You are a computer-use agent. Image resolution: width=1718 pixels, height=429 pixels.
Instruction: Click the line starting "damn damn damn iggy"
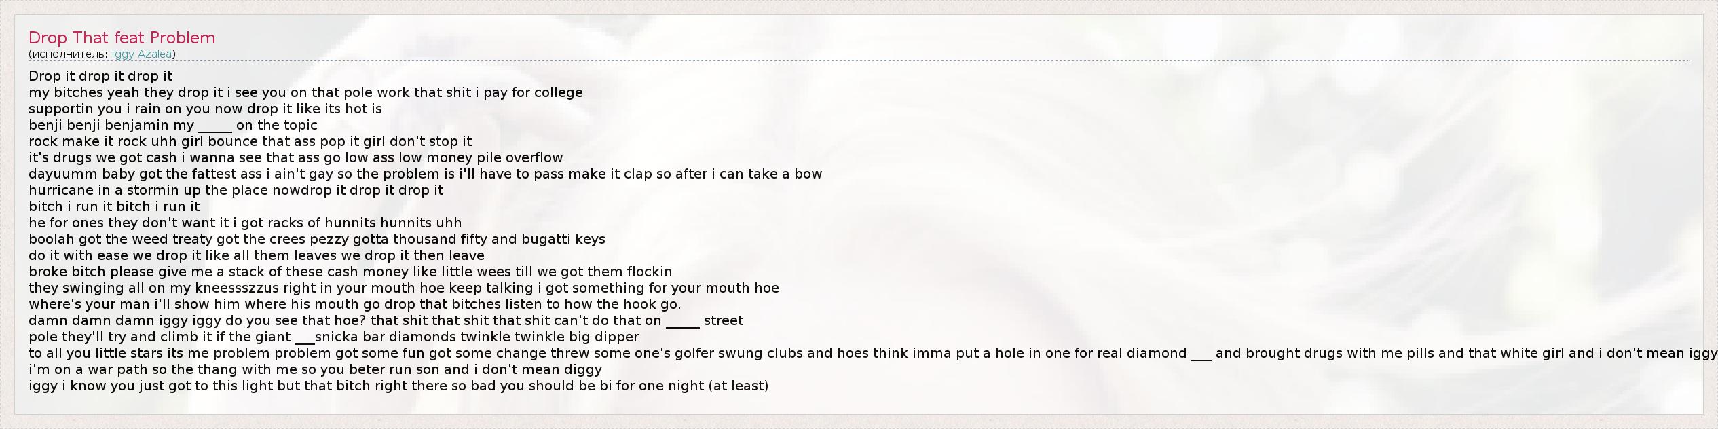click(x=386, y=320)
